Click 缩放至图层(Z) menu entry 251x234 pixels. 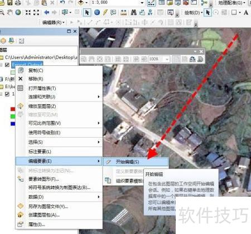pos(59,106)
